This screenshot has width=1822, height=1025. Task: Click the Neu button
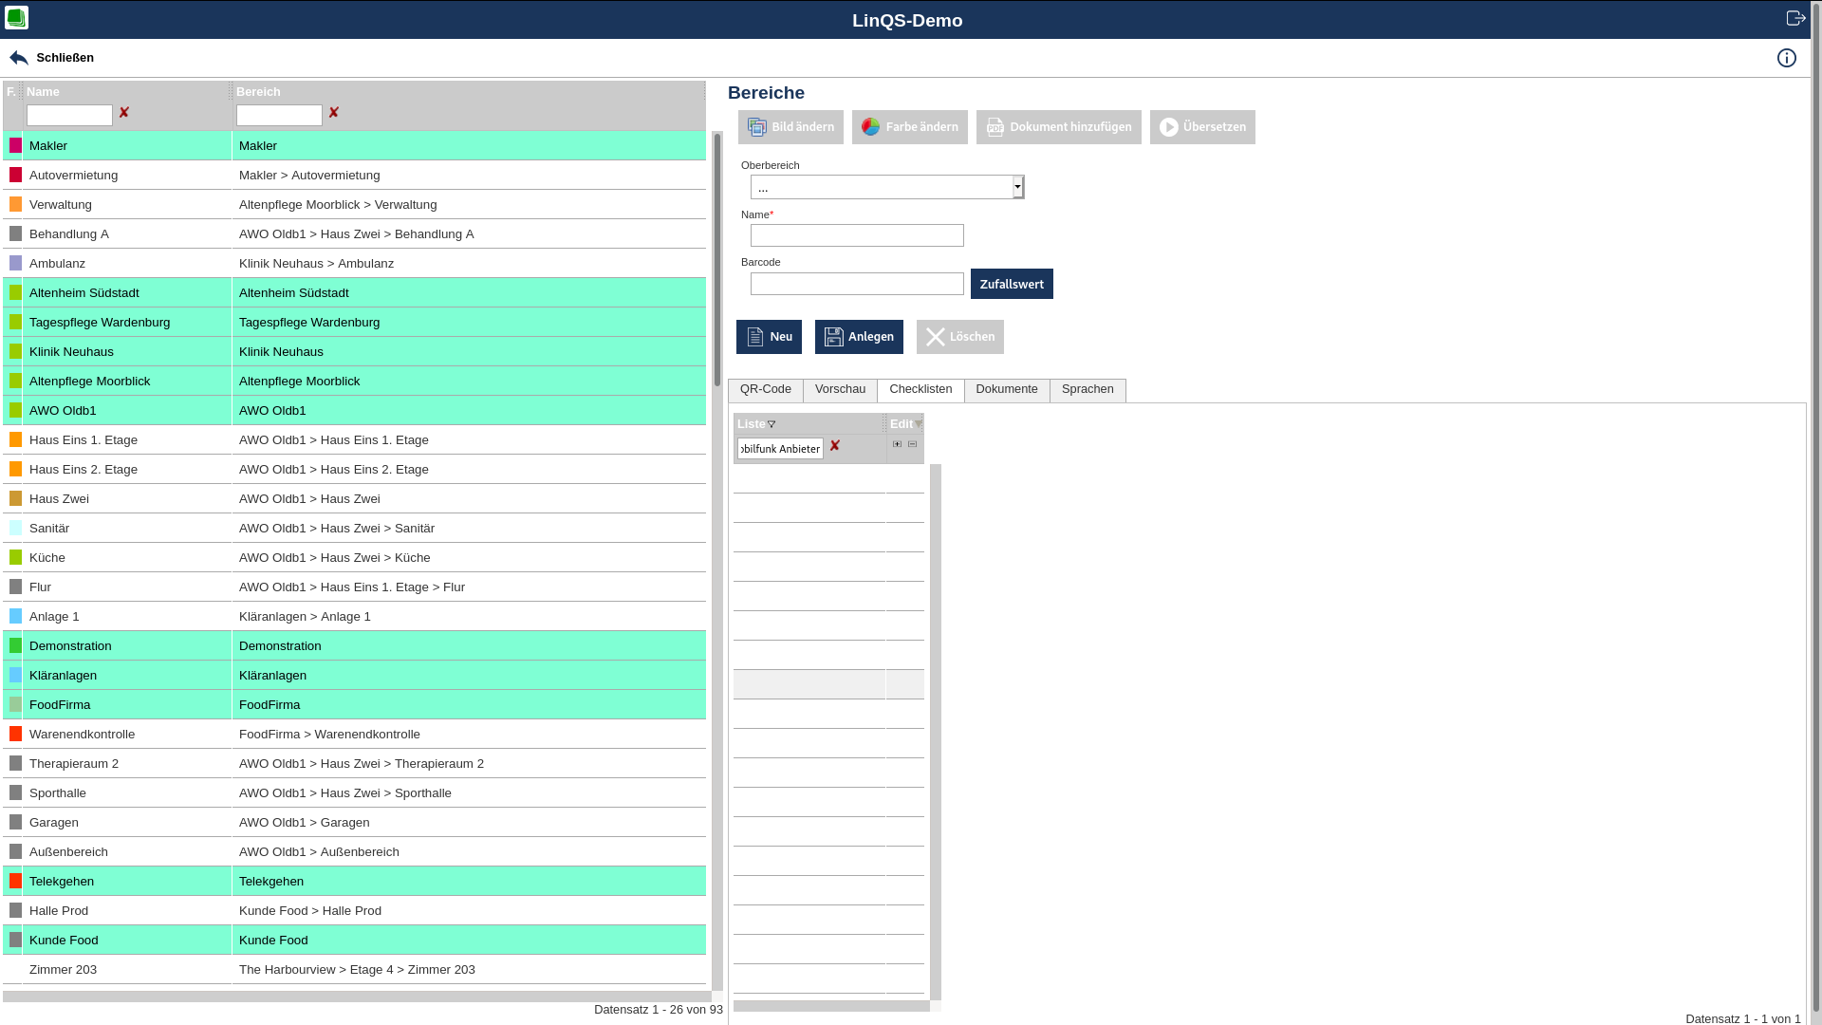coord(769,337)
